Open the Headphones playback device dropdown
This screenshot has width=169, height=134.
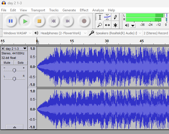tap(64, 33)
